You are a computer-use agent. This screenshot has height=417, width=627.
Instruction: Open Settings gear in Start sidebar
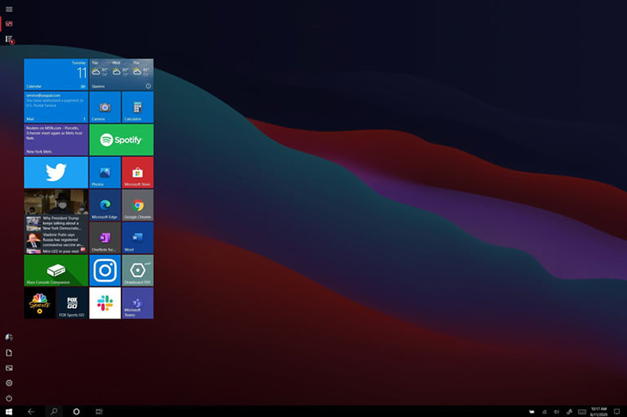click(x=9, y=383)
